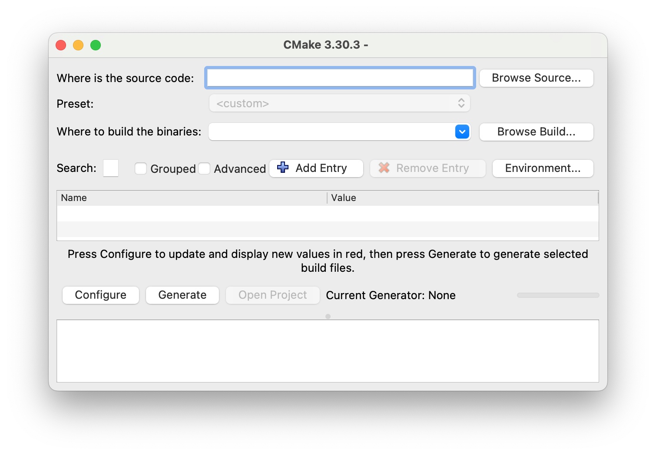656x455 pixels.
Task: Minimize the CMake window with yellow button
Action: 78,45
